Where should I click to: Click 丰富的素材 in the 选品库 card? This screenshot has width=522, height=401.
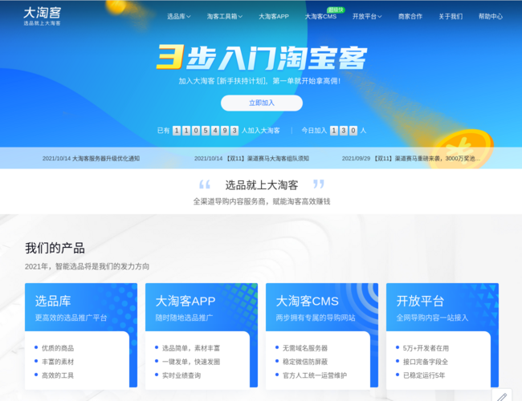58,362
